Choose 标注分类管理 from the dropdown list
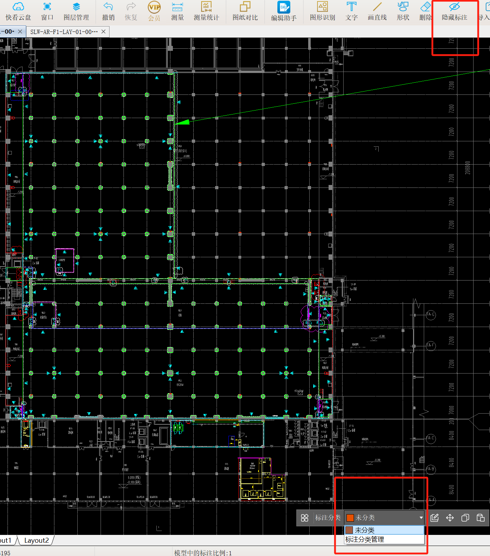 [384, 539]
